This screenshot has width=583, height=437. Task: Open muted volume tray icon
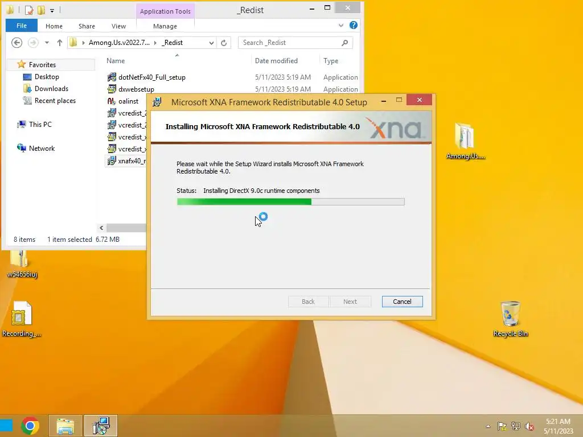[x=529, y=426]
